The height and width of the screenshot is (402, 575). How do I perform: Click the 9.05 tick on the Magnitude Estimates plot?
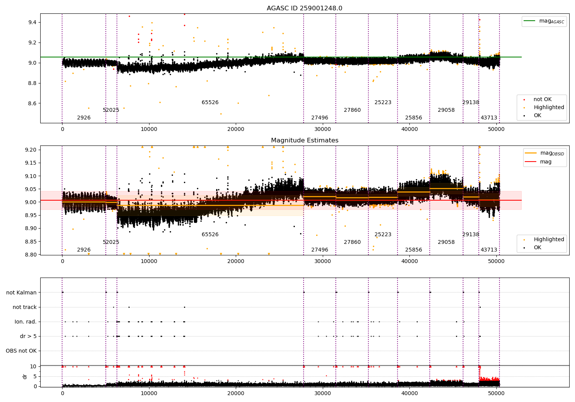tap(31, 189)
